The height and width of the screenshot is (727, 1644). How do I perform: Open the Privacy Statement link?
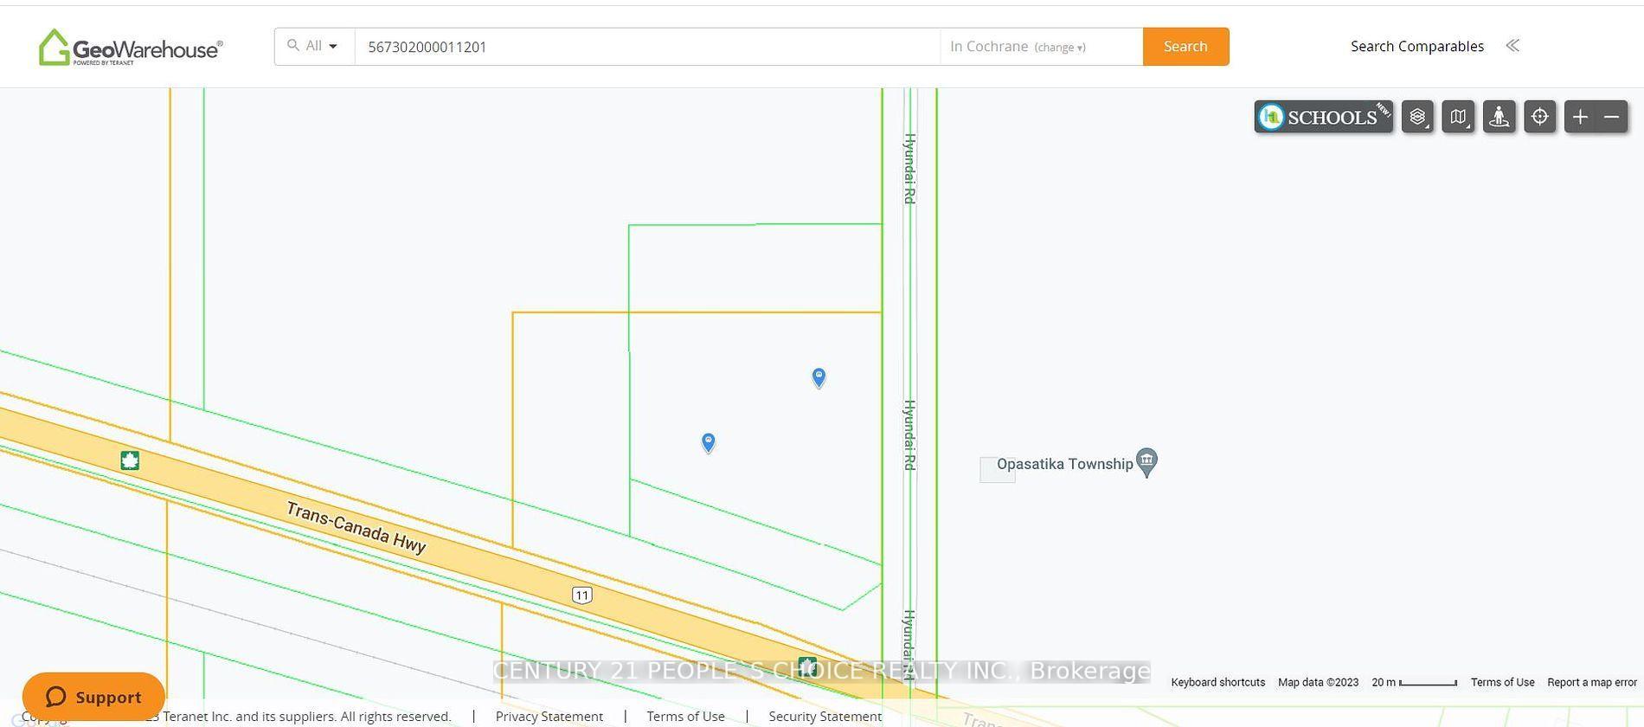pos(549,717)
